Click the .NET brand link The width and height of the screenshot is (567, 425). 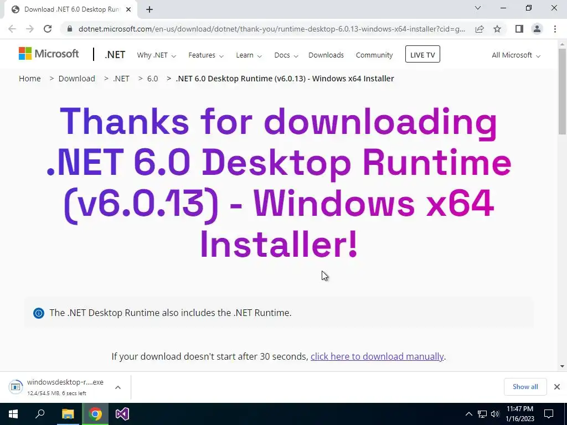pos(115,55)
